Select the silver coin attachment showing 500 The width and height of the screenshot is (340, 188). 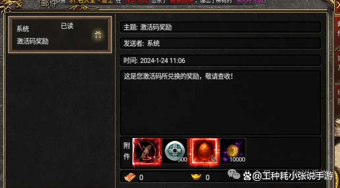[175, 151]
